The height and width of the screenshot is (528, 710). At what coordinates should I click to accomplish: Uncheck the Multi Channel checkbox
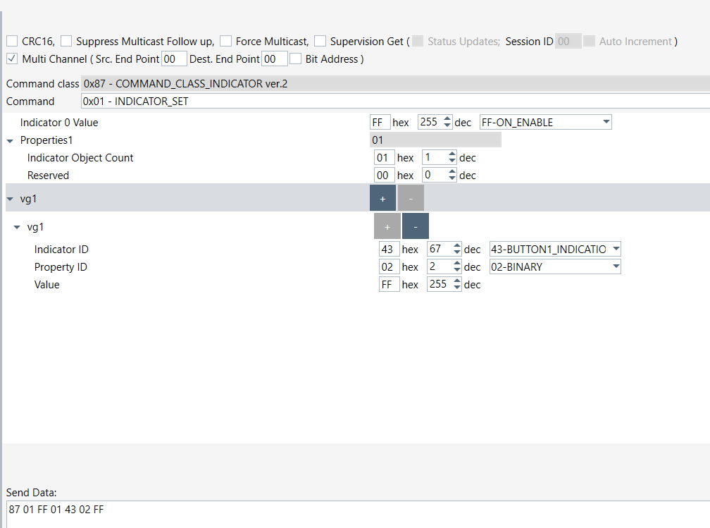(11, 59)
